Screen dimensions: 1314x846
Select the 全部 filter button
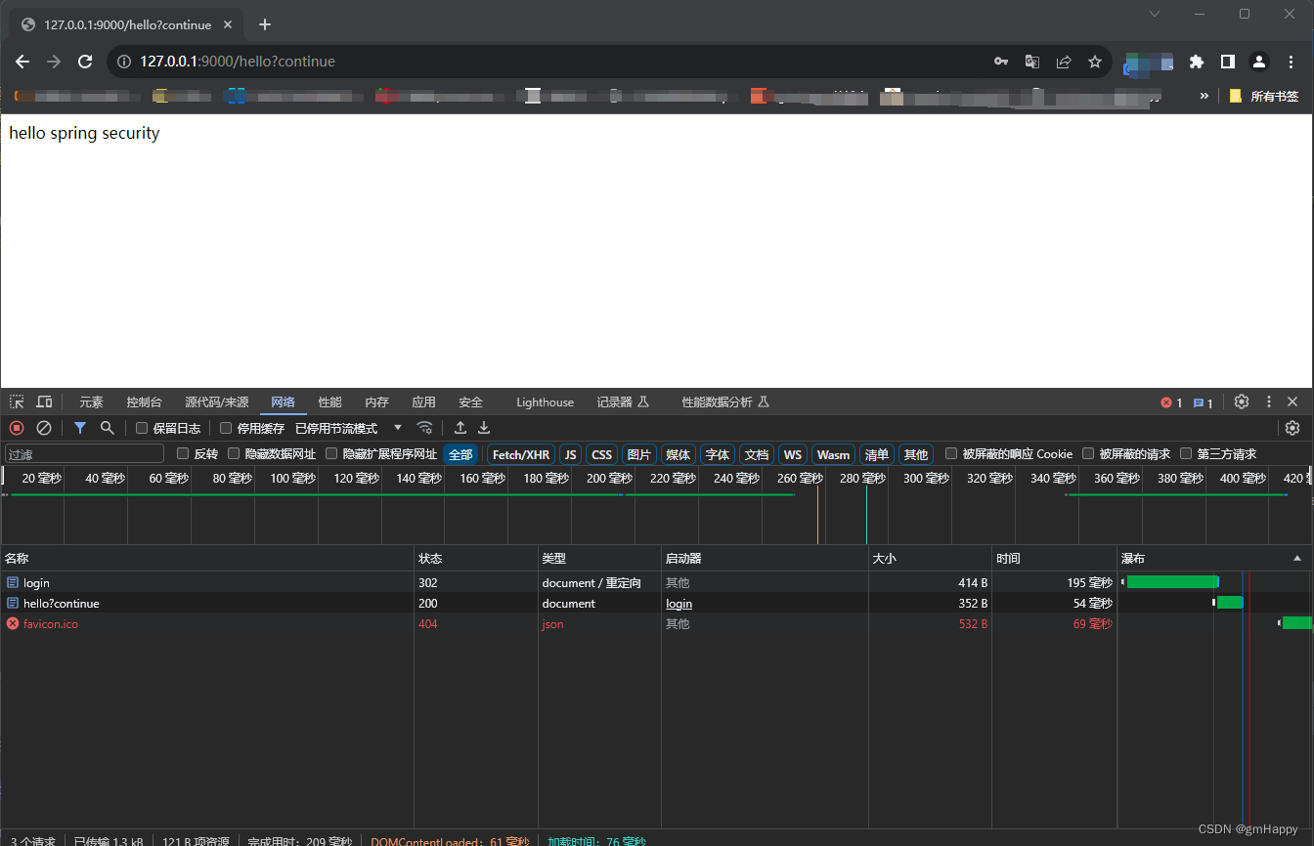[460, 454]
